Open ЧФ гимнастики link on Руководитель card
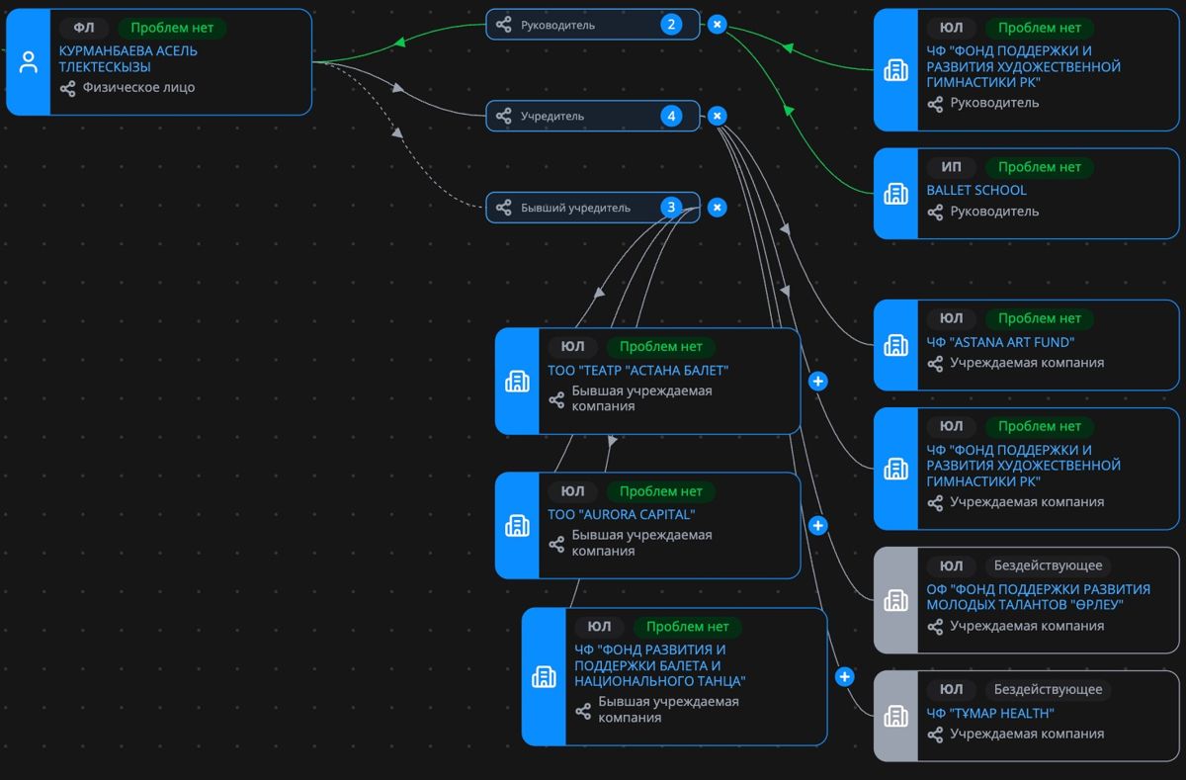 coord(1023,66)
